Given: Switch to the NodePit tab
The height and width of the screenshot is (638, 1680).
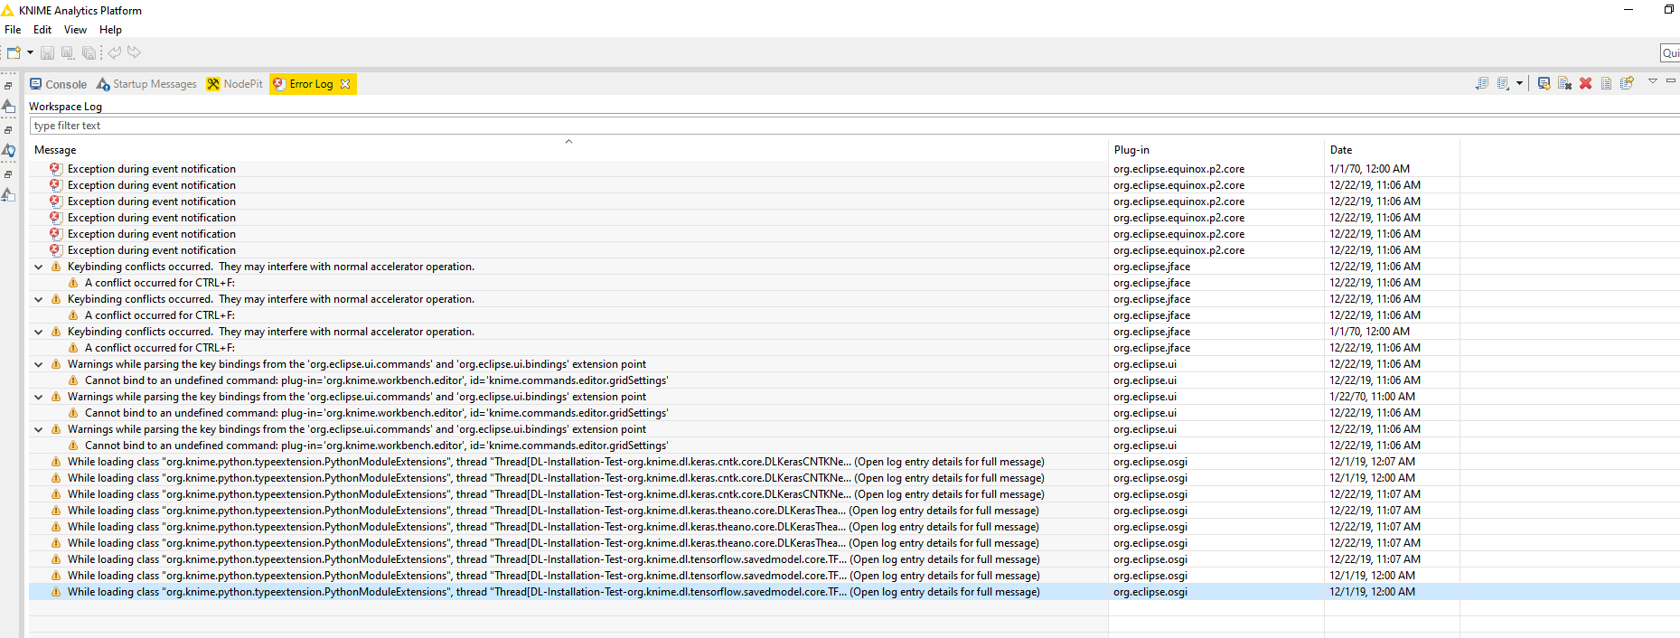Looking at the screenshot, I should [x=235, y=84].
